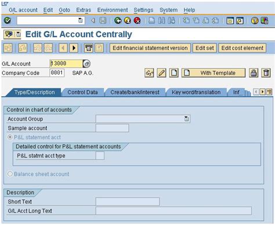Image resolution: width=275 pixels, height=225 pixels.
Task: Open the Settings menu
Action: [143, 10]
